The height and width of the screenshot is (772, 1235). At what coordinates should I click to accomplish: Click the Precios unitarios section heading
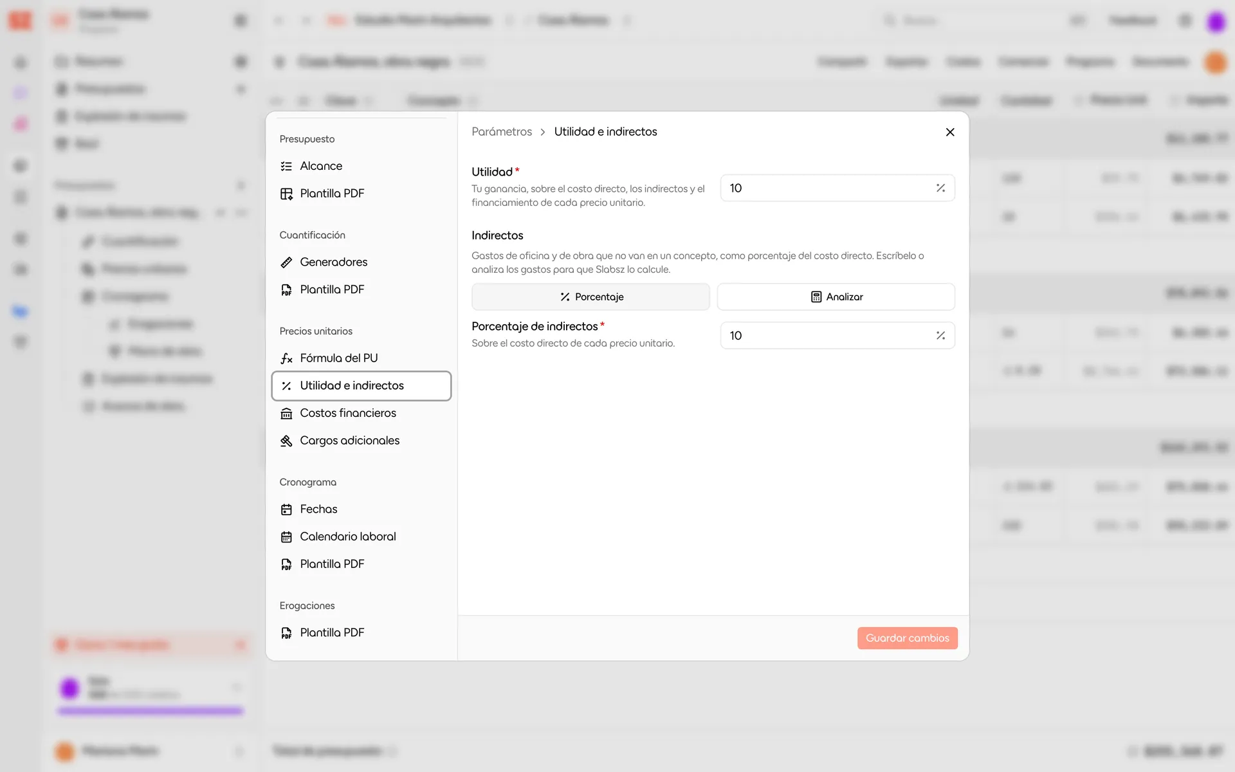click(316, 331)
